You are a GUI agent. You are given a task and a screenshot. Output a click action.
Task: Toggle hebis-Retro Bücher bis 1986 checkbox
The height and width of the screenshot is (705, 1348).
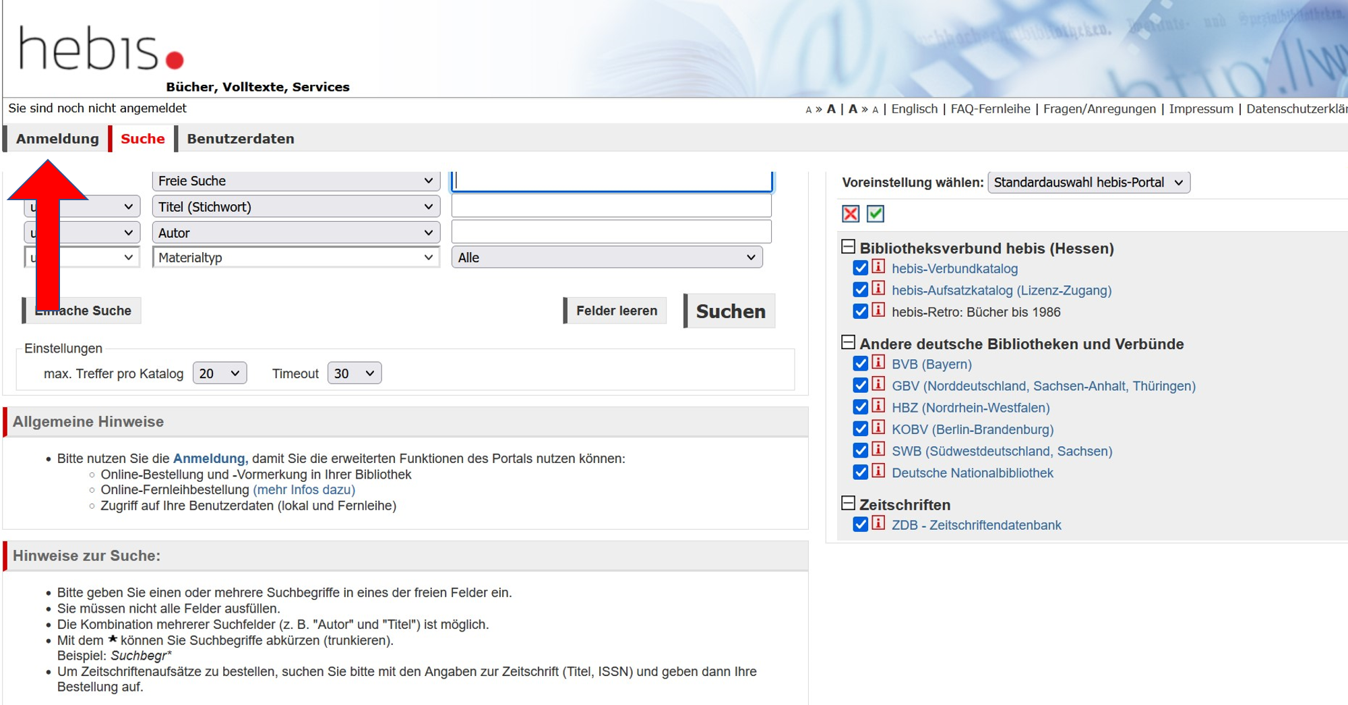tap(860, 311)
